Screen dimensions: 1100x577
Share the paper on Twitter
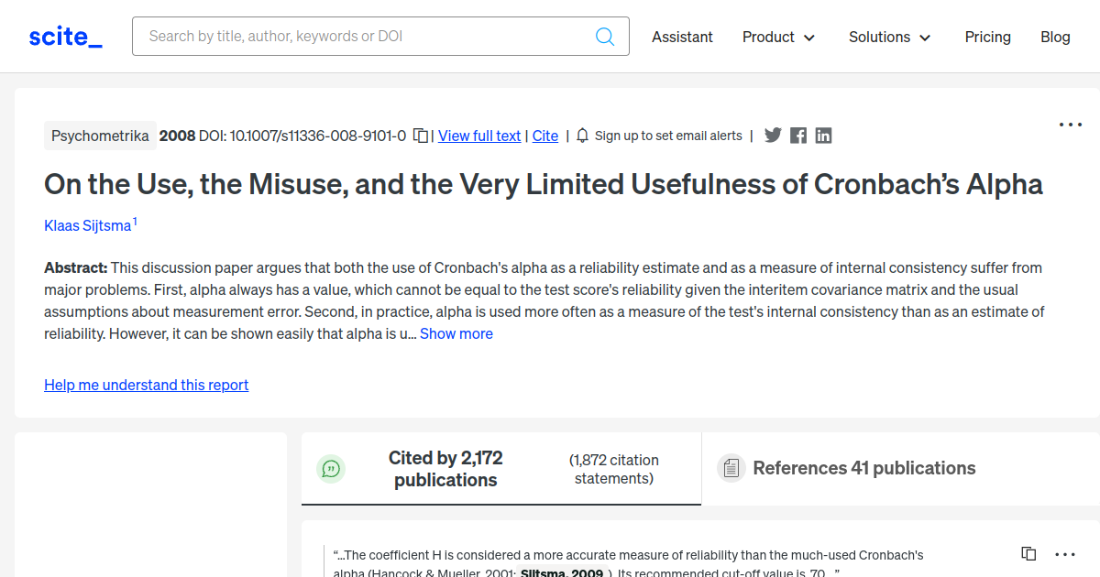[x=773, y=135]
